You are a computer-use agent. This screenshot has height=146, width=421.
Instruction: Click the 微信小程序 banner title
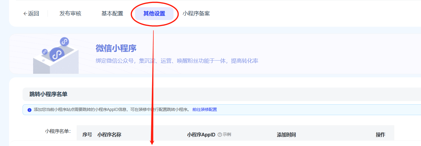pyautogui.click(x=116, y=48)
